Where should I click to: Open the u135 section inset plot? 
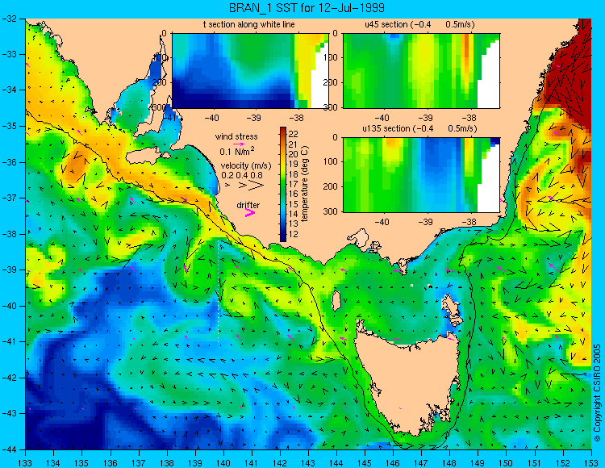(x=421, y=175)
